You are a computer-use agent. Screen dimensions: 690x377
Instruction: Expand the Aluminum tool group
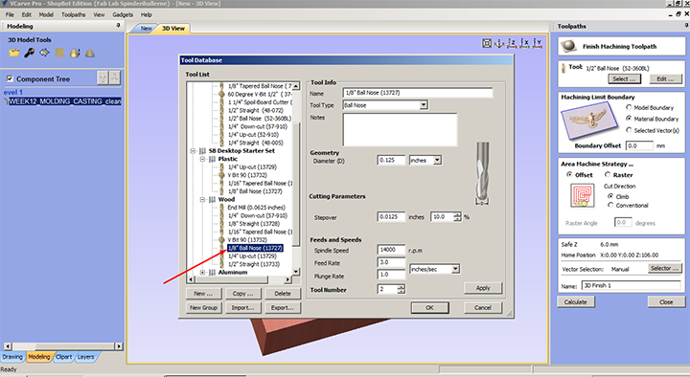[x=202, y=273]
